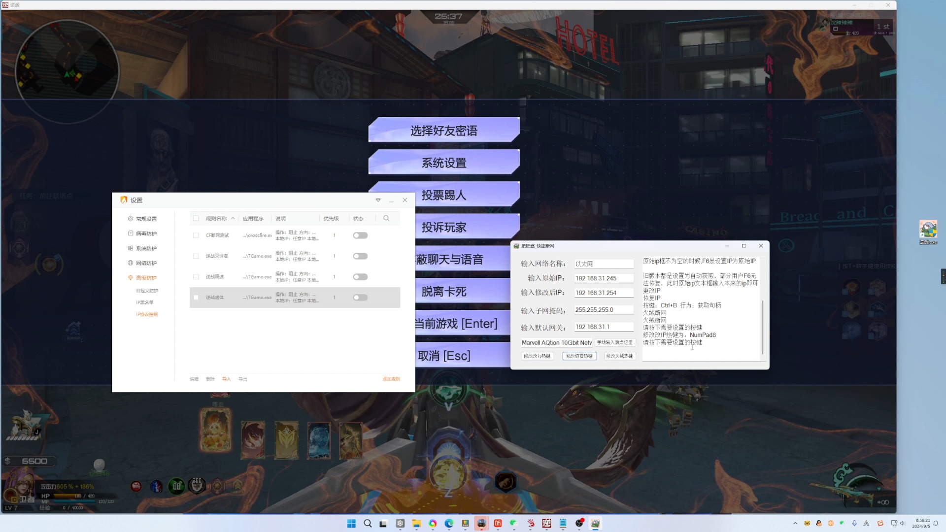
Task: Collapse the 高级防护 sidebar group
Action: (x=146, y=278)
